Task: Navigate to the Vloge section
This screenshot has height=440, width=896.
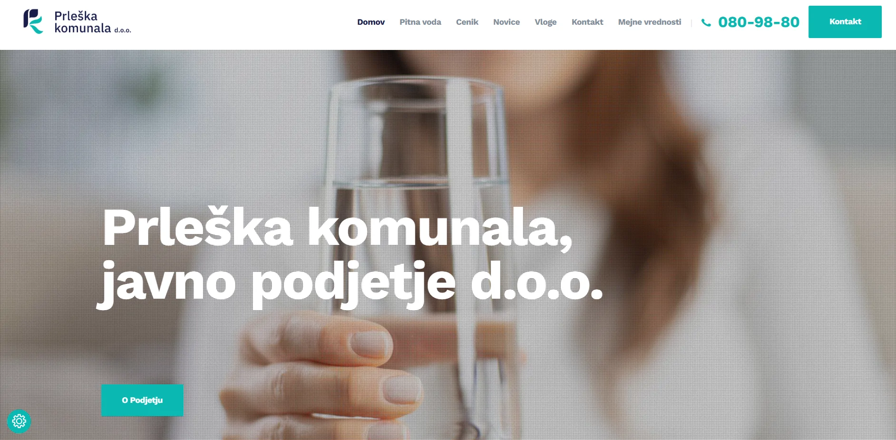Action: coord(545,22)
